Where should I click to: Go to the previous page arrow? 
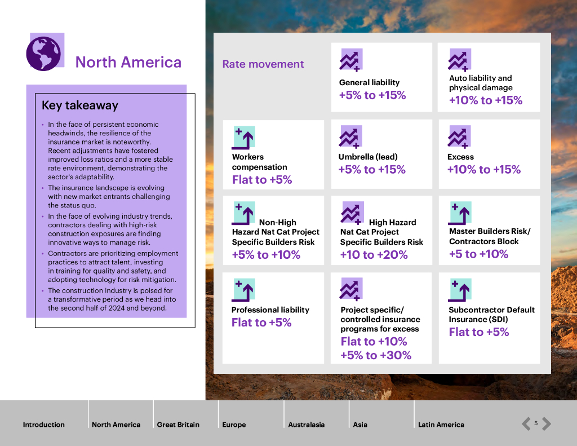click(526, 423)
